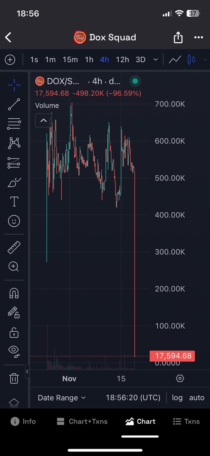Select the 1m timeframe
Image resolution: width=210 pixels, height=456 pixels.
pyautogui.click(x=50, y=60)
